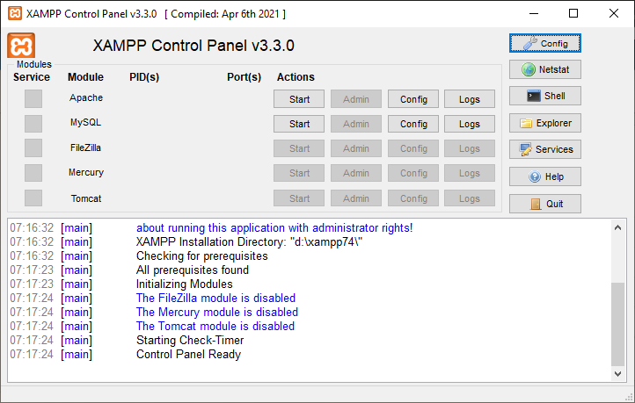The height and width of the screenshot is (403, 635).
Task: Click the disabled MySQL Admin button
Action: coord(356,124)
